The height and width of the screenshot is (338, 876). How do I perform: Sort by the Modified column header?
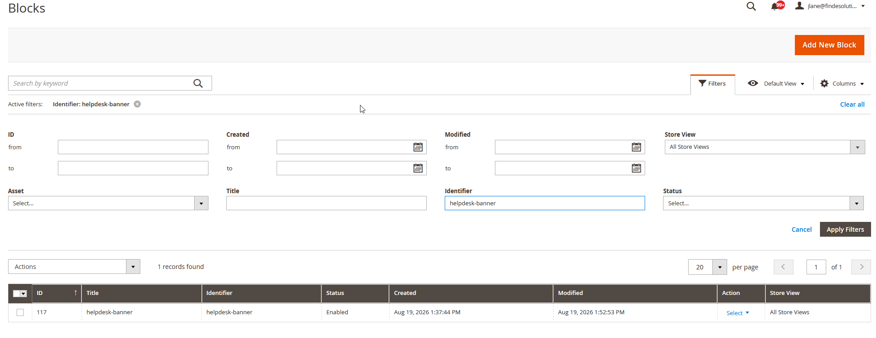coord(635,293)
